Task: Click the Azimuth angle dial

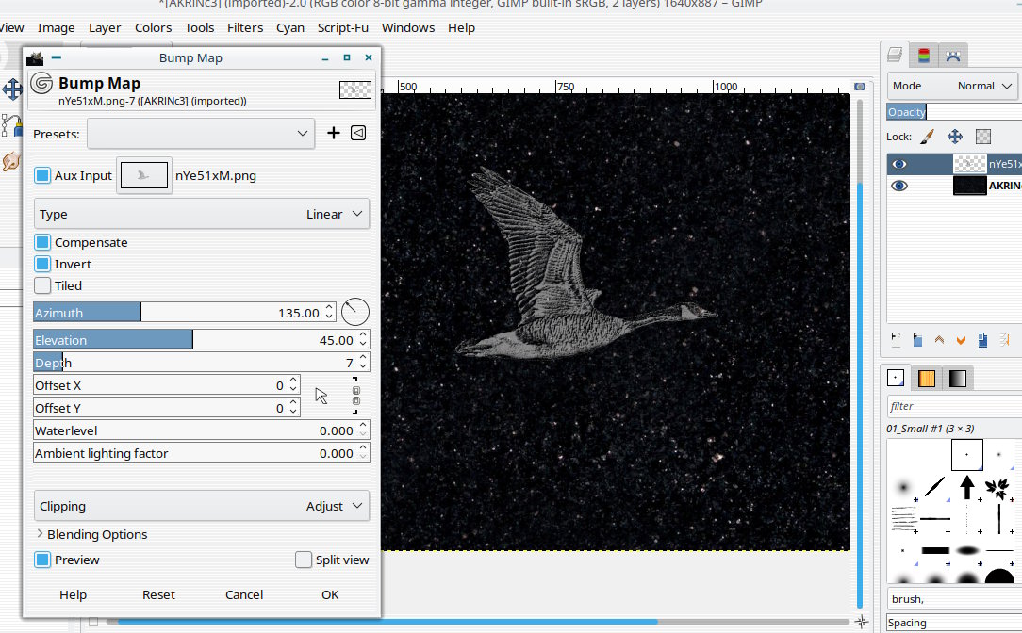Action: pos(355,312)
